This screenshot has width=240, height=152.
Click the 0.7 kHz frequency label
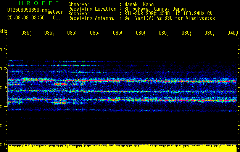3,126
